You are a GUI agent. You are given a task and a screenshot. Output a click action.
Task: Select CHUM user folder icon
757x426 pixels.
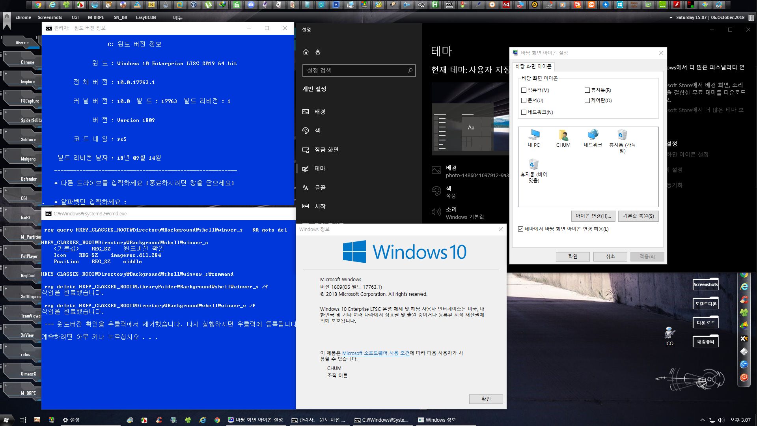click(x=563, y=138)
